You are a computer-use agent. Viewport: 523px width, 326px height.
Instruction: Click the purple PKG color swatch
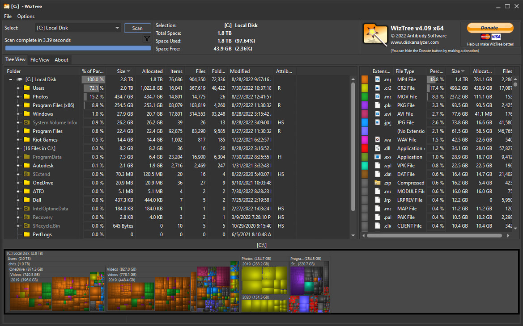[x=365, y=105]
